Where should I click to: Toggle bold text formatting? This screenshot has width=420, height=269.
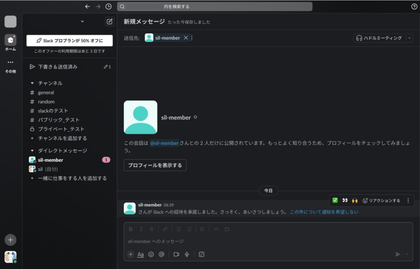coord(131,229)
